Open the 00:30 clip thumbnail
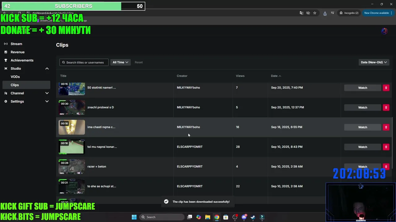The width and height of the screenshot is (396, 222). (x=72, y=107)
